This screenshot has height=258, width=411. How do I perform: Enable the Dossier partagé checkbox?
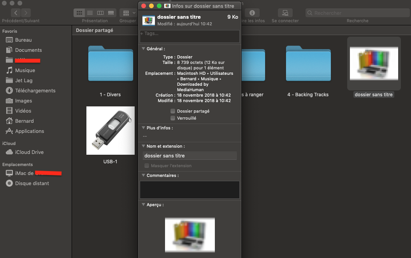pos(173,111)
